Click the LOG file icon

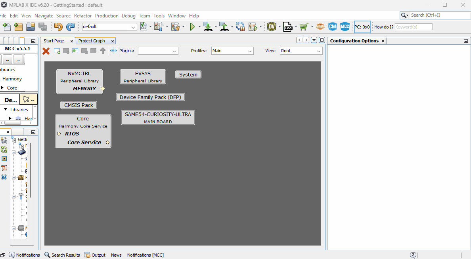pos(288,27)
